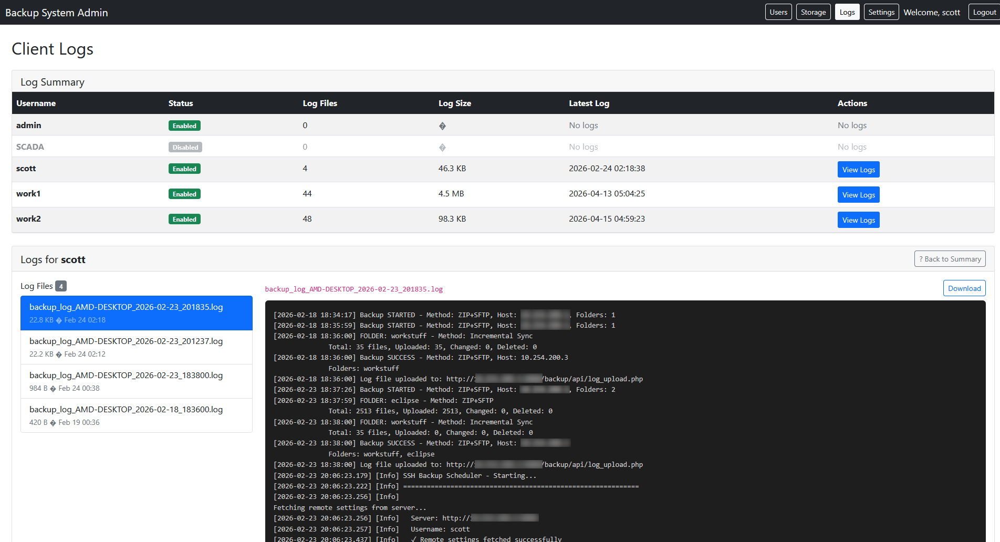Image resolution: width=1000 pixels, height=542 pixels.
Task: Click latest log 2026-04-13 05:04:25
Action: coord(607,193)
